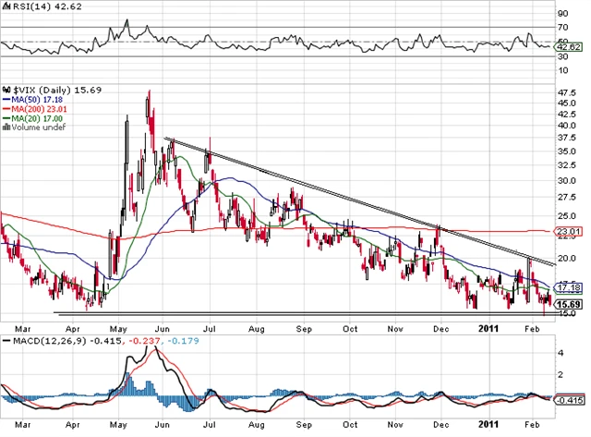Image resolution: width=591 pixels, height=437 pixels.
Task: Click the MACD(12,26,9) indicator label
Action: 39,342
